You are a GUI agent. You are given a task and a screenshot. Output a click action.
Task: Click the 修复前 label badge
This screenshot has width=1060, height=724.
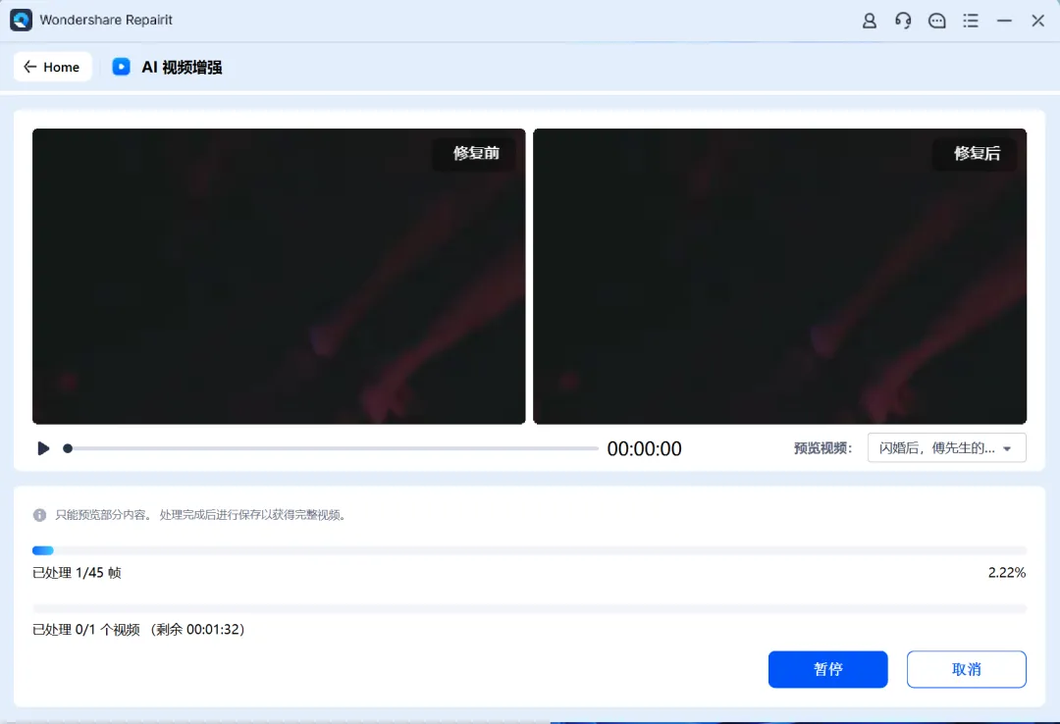476,153
